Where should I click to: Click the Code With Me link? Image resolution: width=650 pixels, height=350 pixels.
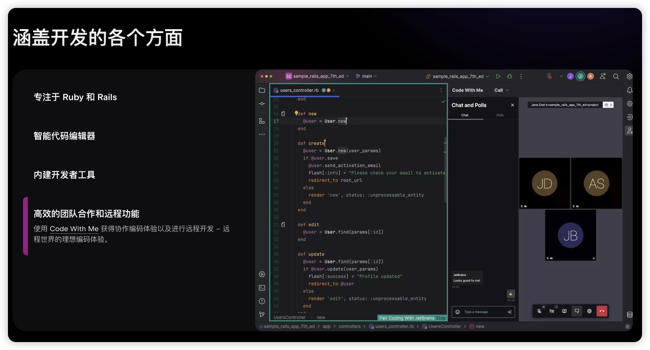pyautogui.click(x=74, y=229)
